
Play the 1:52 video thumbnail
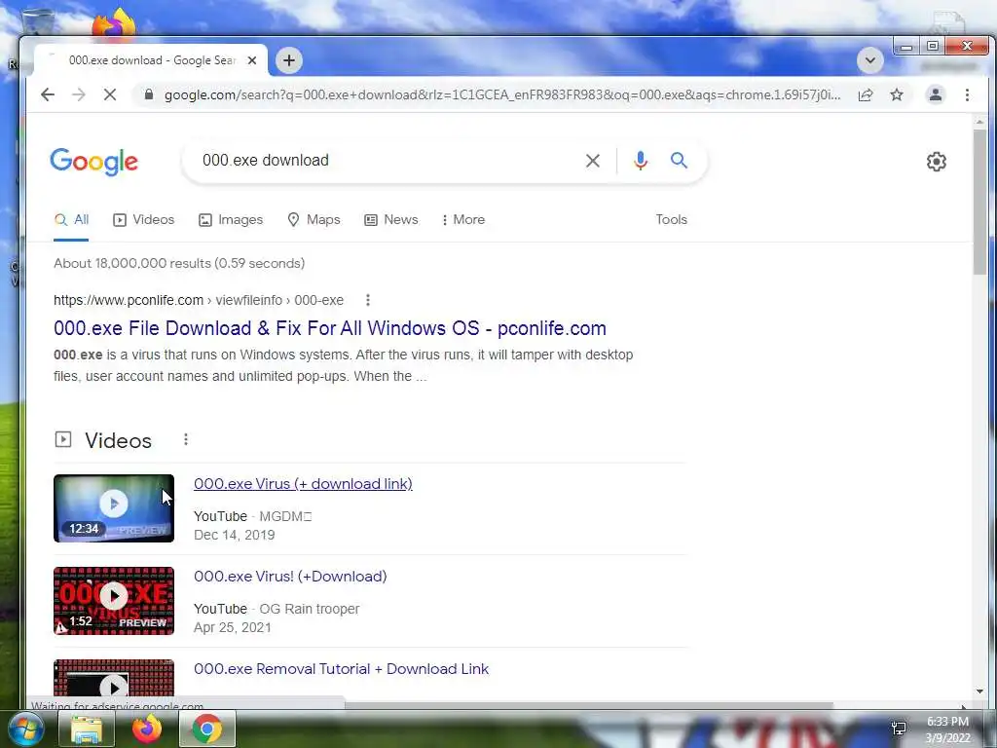point(114,600)
